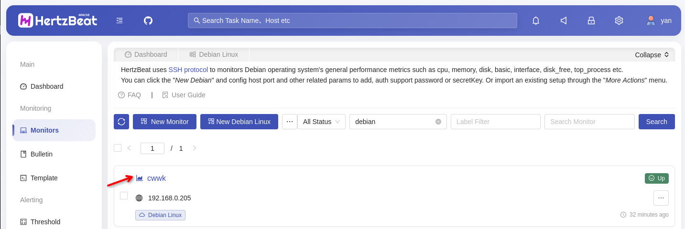Check the select-all monitors checkbox

pyautogui.click(x=118, y=148)
